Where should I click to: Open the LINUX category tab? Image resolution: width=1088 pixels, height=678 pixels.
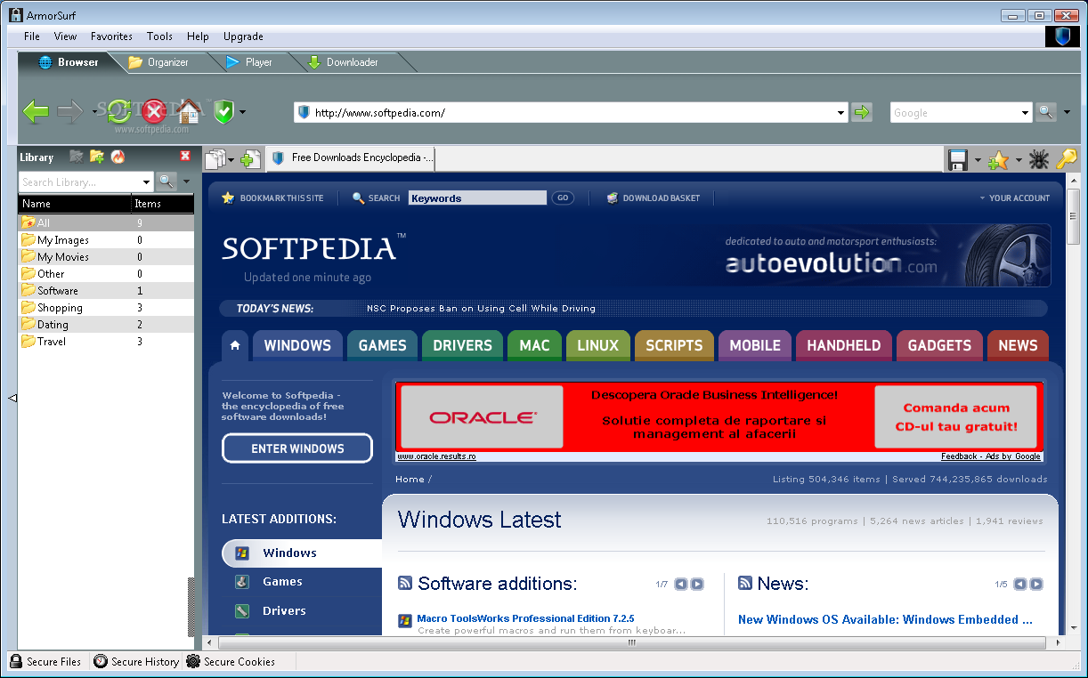pos(597,345)
